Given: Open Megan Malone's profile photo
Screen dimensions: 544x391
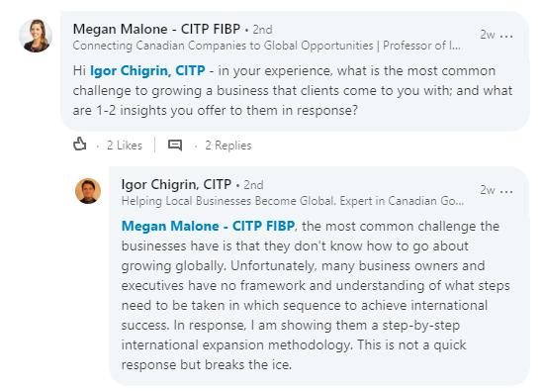Looking at the screenshot, I should coord(36,36).
